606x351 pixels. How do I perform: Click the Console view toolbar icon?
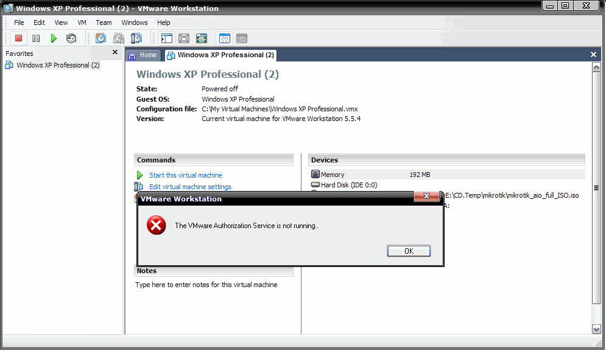point(242,38)
